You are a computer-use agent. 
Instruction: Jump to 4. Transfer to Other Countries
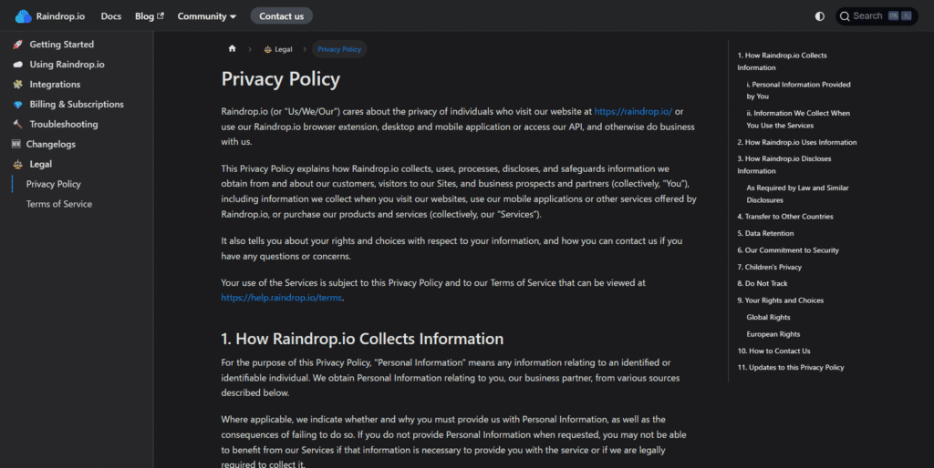coord(785,217)
